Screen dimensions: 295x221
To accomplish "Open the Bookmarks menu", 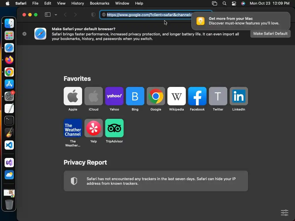I will (x=99, y=3).
